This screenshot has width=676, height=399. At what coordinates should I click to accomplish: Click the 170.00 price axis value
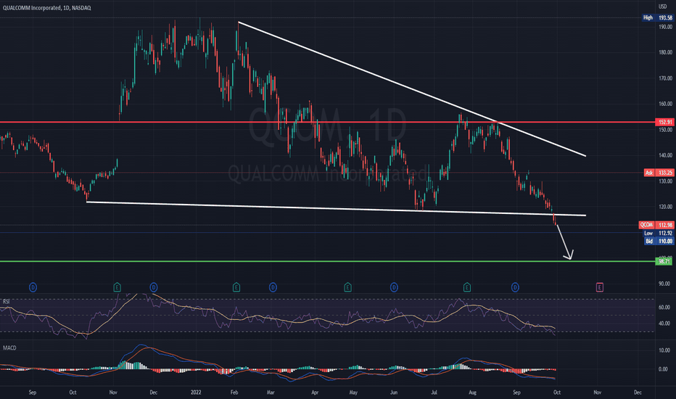tap(665, 78)
